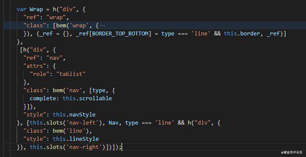Expand the folded code ellipsis after bem('wrap', {
This screenshot has width=306, height=157.
click(103, 26)
